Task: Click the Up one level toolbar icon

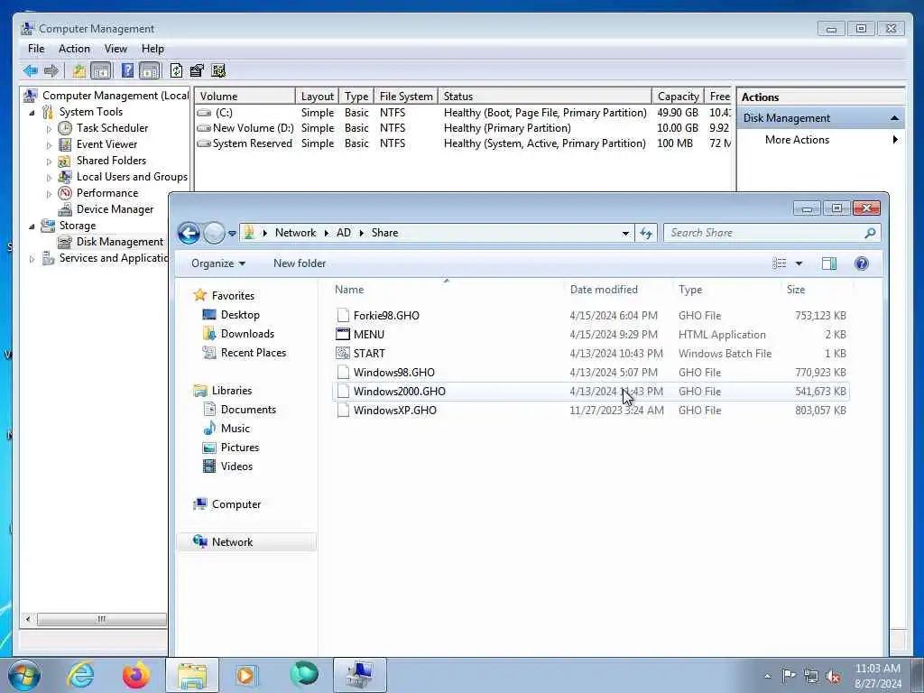Action: tap(79, 70)
